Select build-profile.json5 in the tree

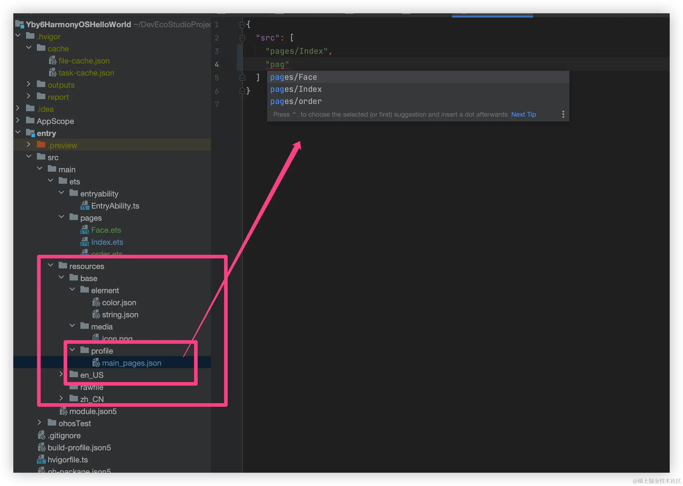[x=79, y=448]
